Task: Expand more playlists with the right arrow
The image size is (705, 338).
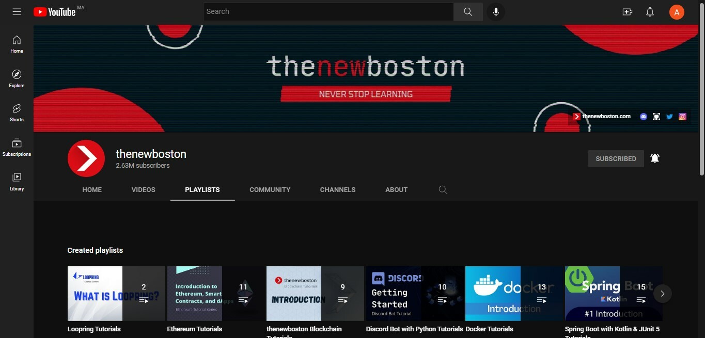Action: tap(662, 293)
